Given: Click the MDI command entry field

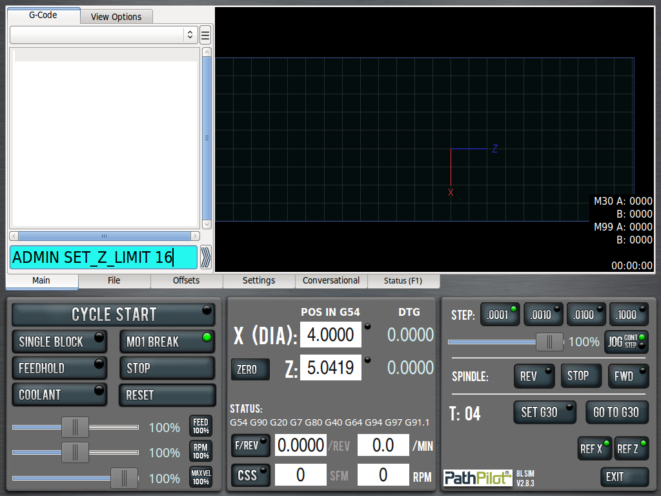Looking at the screenshot, I should (103, 257).
